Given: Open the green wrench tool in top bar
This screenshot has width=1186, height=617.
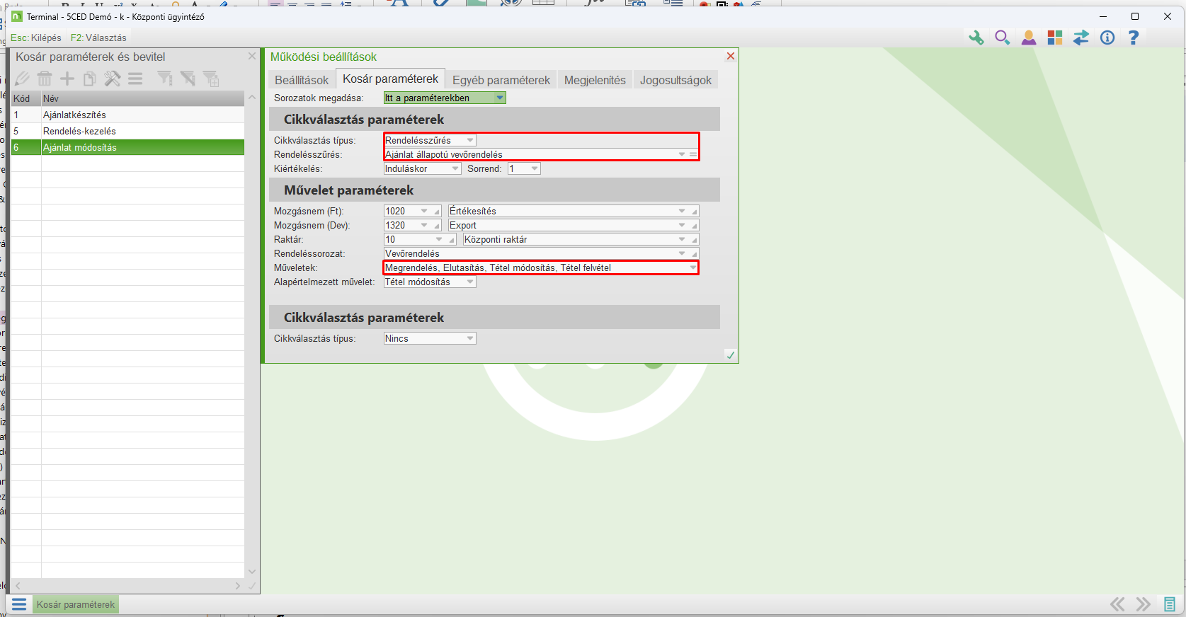Looking at the screenshot, I should (976, 38).
